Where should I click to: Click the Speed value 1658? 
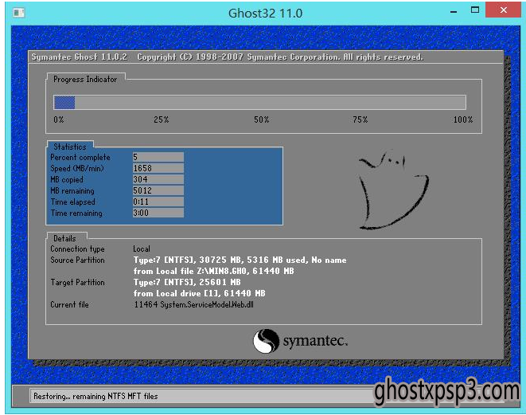(x=158, y=168)
